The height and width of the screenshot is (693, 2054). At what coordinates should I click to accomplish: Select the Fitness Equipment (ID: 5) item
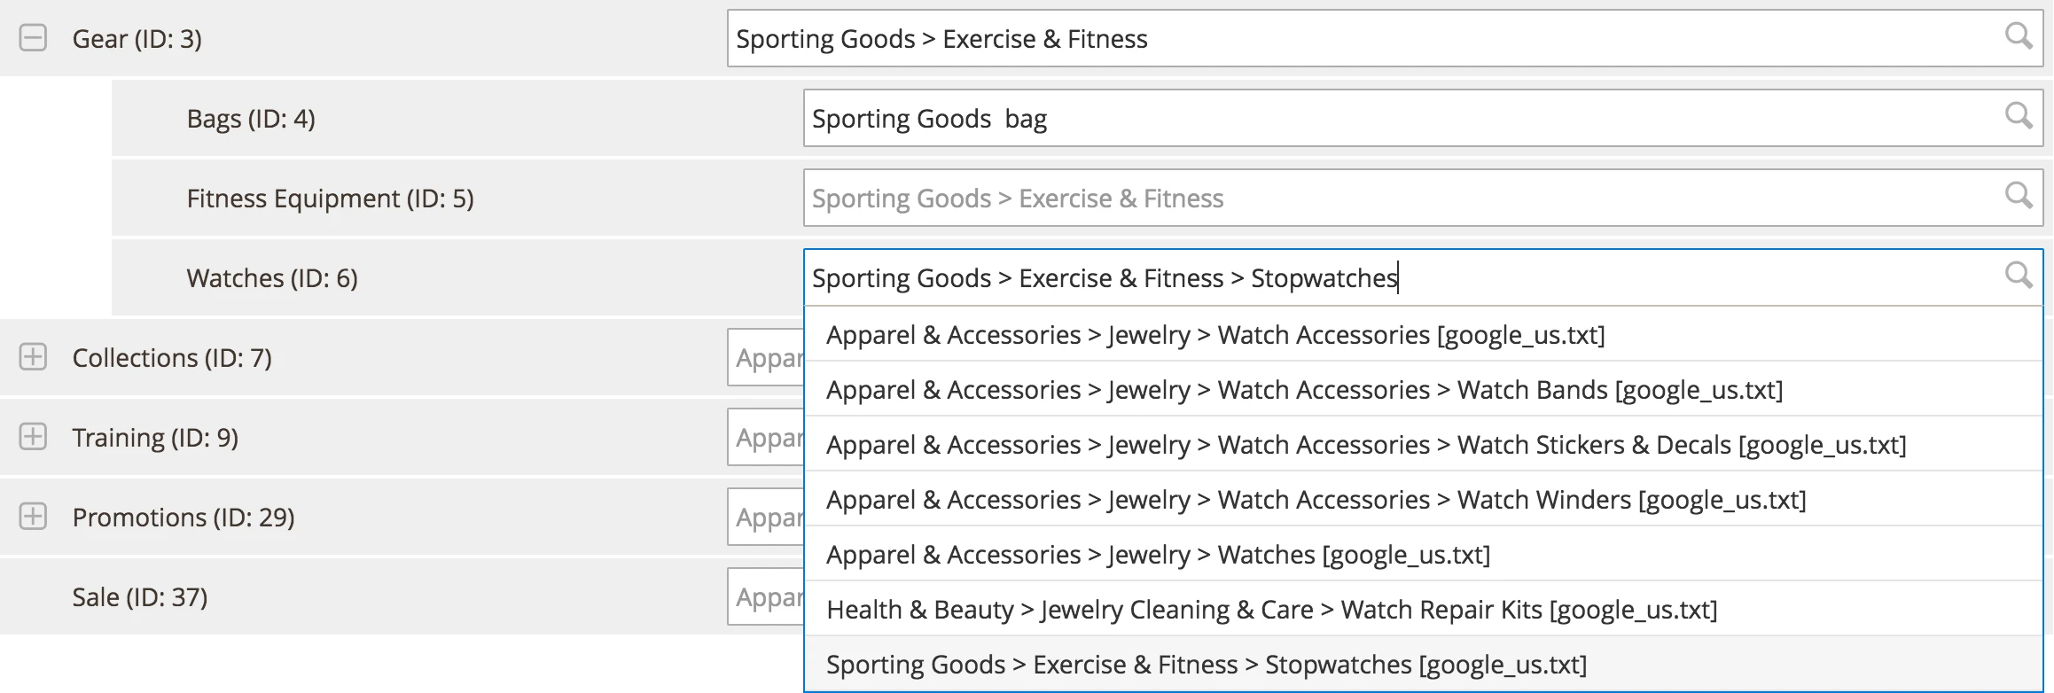(x=331, y=198)
